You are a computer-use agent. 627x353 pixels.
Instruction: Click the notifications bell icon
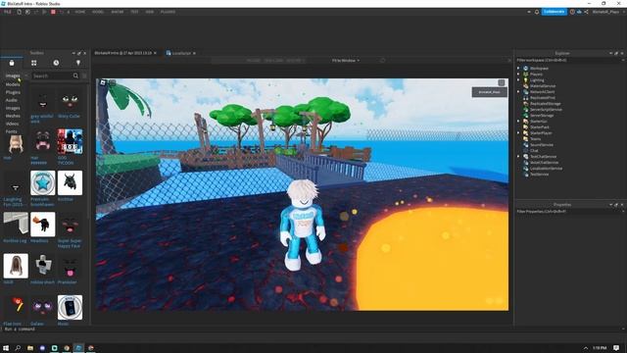pos(537,12)
